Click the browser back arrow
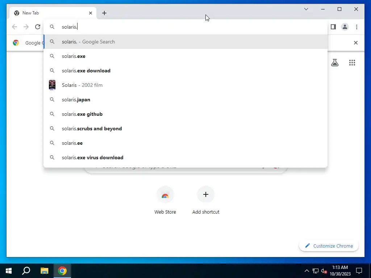This screenshot has width=371, height=278. (x=14, y=27)
